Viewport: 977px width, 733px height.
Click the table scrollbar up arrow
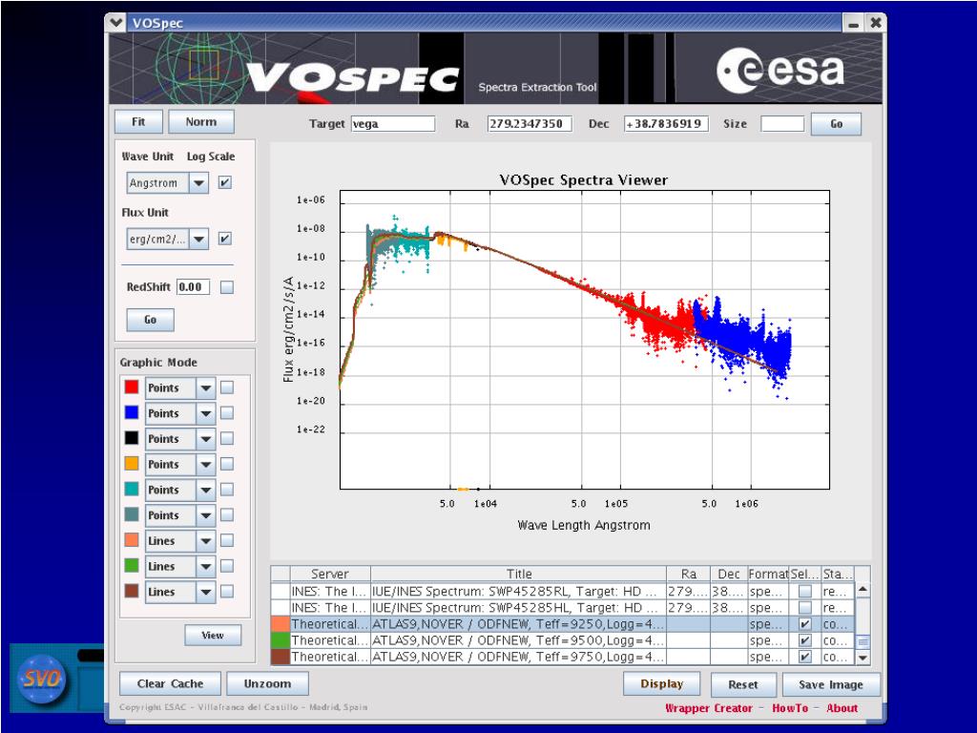click(x=863, y=589)
